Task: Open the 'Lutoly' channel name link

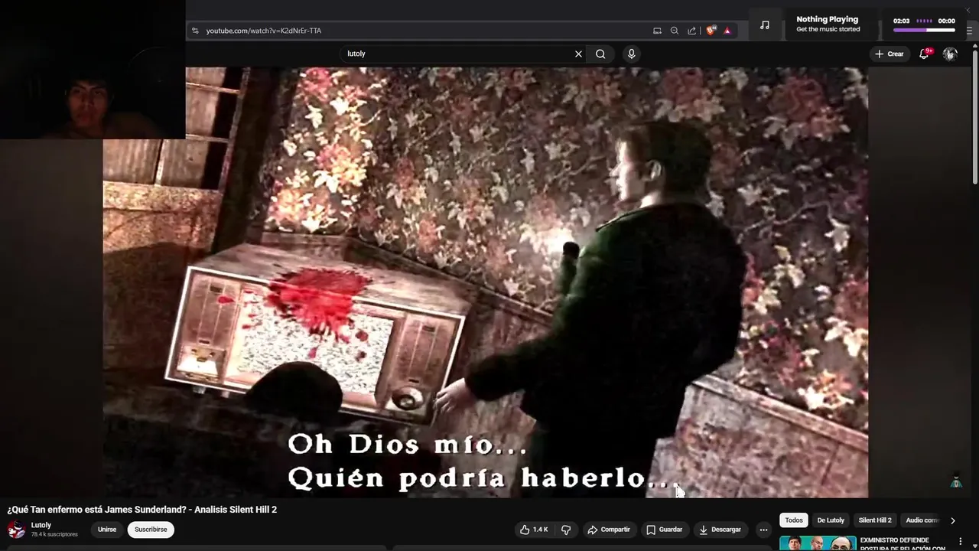Action: tap(41, 525)
